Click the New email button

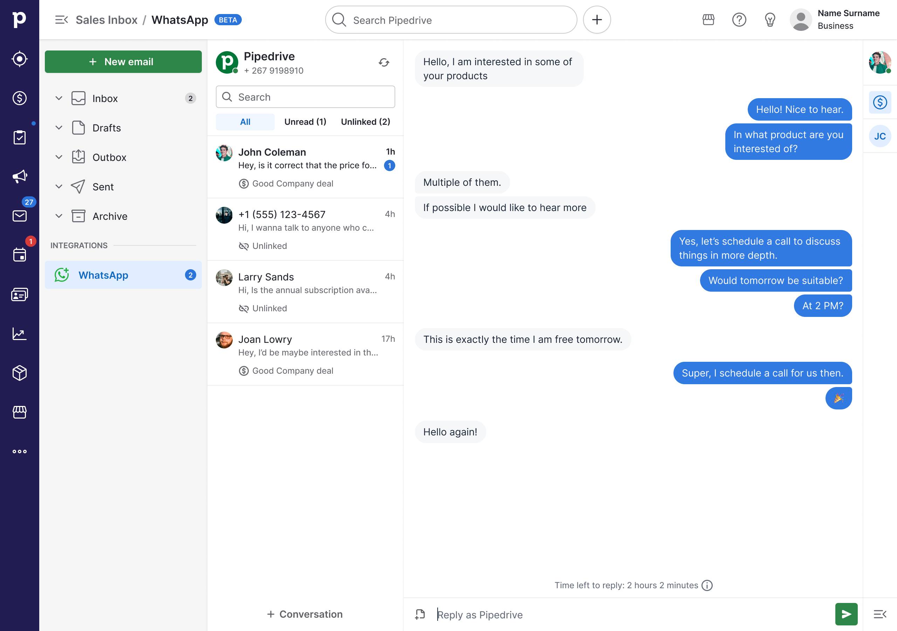[x=123, y=62]
